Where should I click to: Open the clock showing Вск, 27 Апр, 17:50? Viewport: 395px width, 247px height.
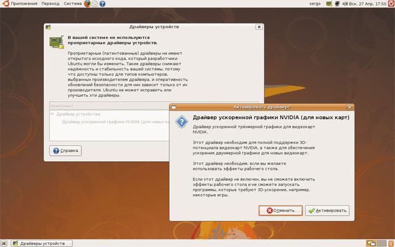(x=368, y=4)
